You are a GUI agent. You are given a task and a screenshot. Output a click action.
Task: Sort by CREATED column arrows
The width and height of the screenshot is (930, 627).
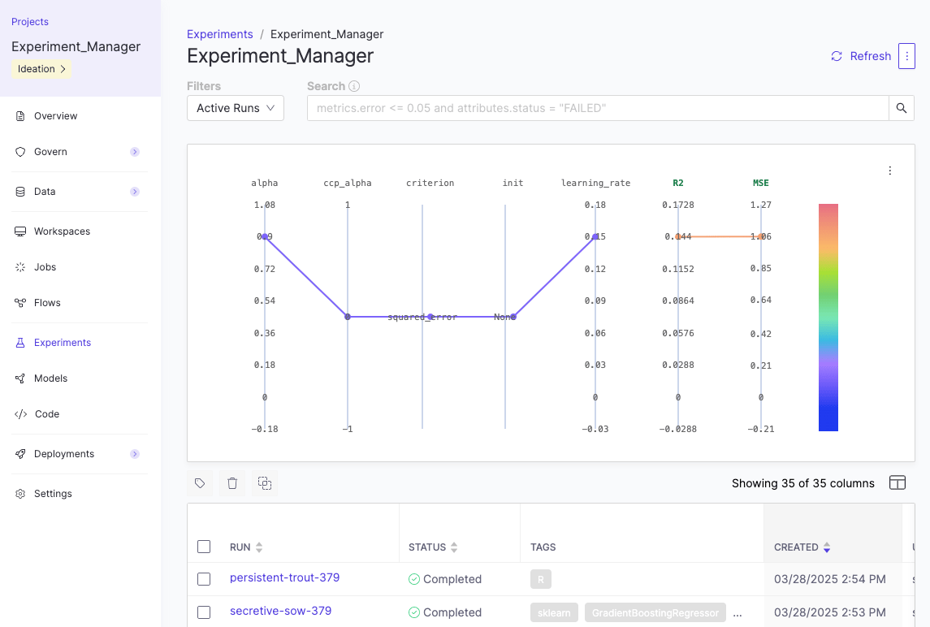[x=827, y=547]
